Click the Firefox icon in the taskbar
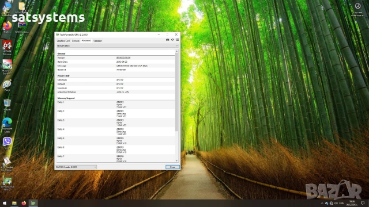369x207 pixels. [24, 203]
